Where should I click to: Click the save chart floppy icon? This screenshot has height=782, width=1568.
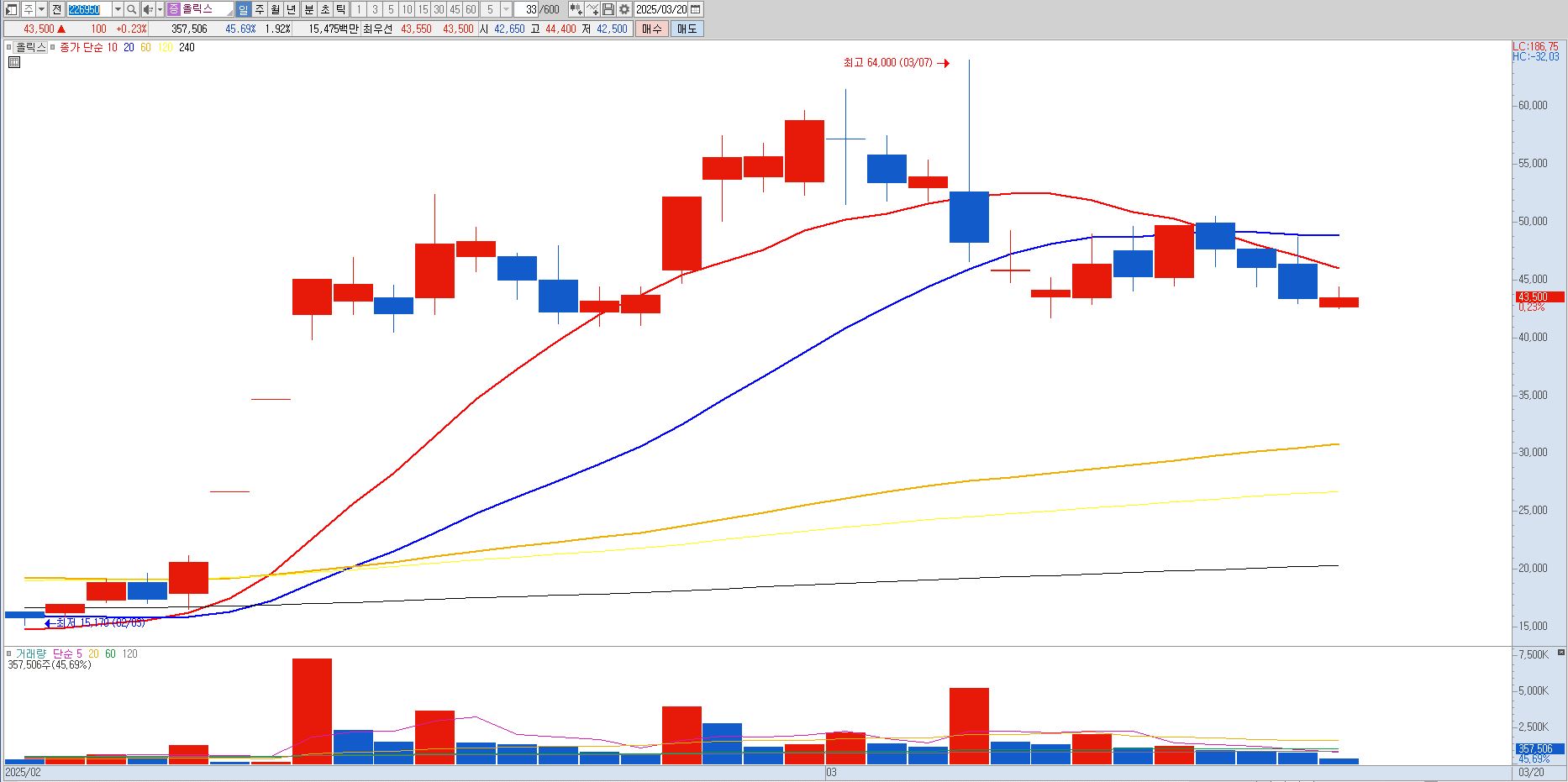tap(608, 9)
